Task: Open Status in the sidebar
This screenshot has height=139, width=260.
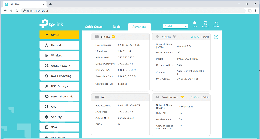Action: 59,35
